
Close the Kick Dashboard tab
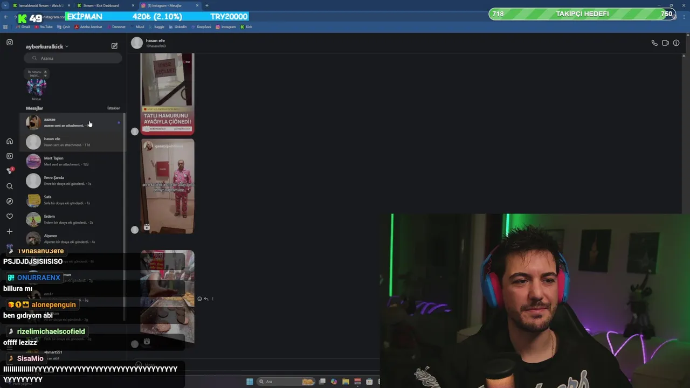[133, 5]
